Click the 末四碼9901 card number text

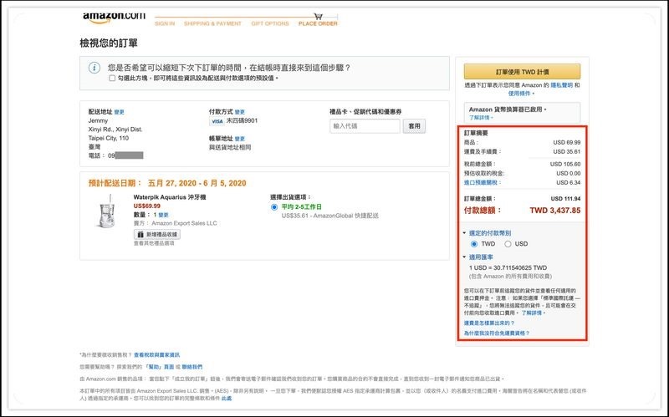coord(242,121)
